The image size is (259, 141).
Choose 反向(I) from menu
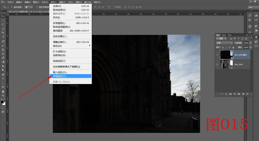[x=71, y=17]
